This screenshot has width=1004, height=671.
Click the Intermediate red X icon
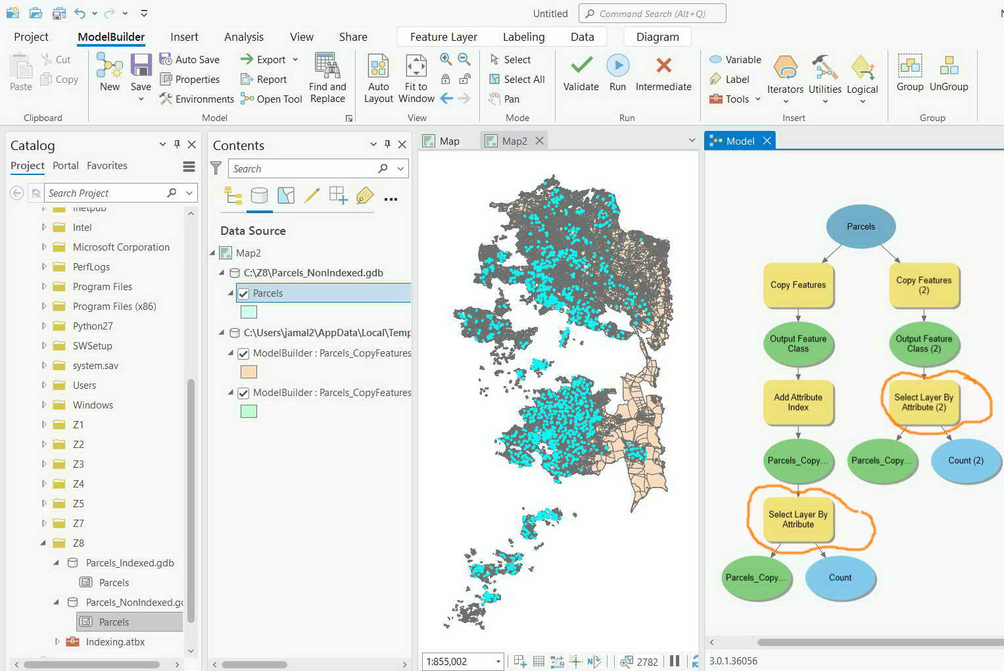(663, 65)
